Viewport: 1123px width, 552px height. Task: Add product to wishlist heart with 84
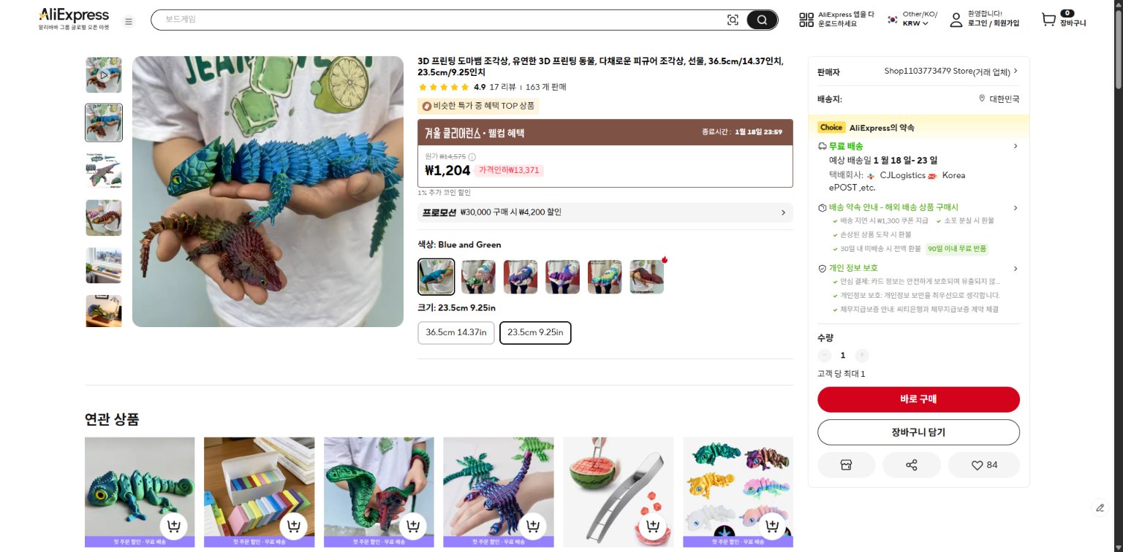point(983,464)
